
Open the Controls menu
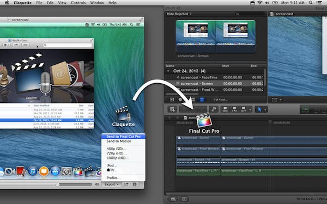[78, 3]
